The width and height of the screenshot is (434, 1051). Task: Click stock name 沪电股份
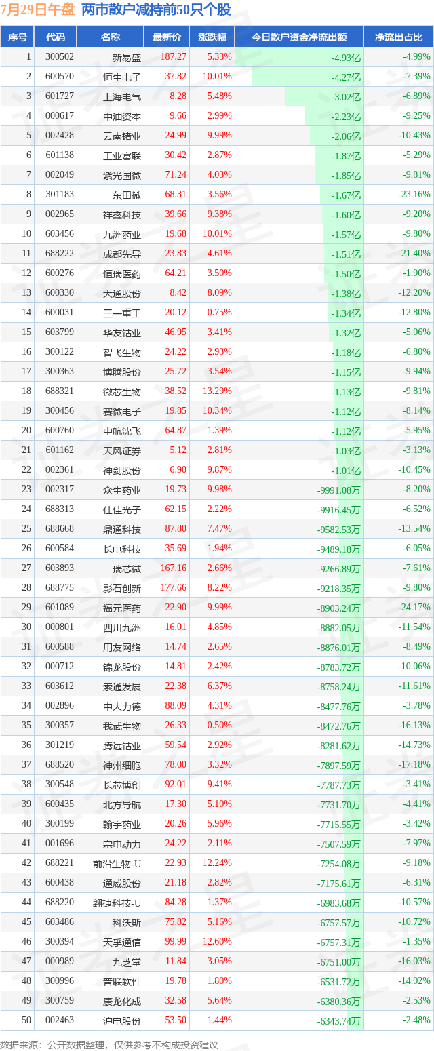(x=122, y=1020)
